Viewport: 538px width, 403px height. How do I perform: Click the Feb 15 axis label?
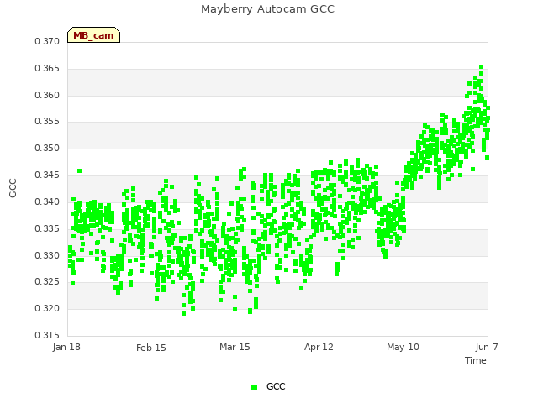151,348
